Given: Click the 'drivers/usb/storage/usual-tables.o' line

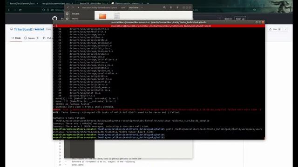Looking at the screenshot, I should coord(93,73).
